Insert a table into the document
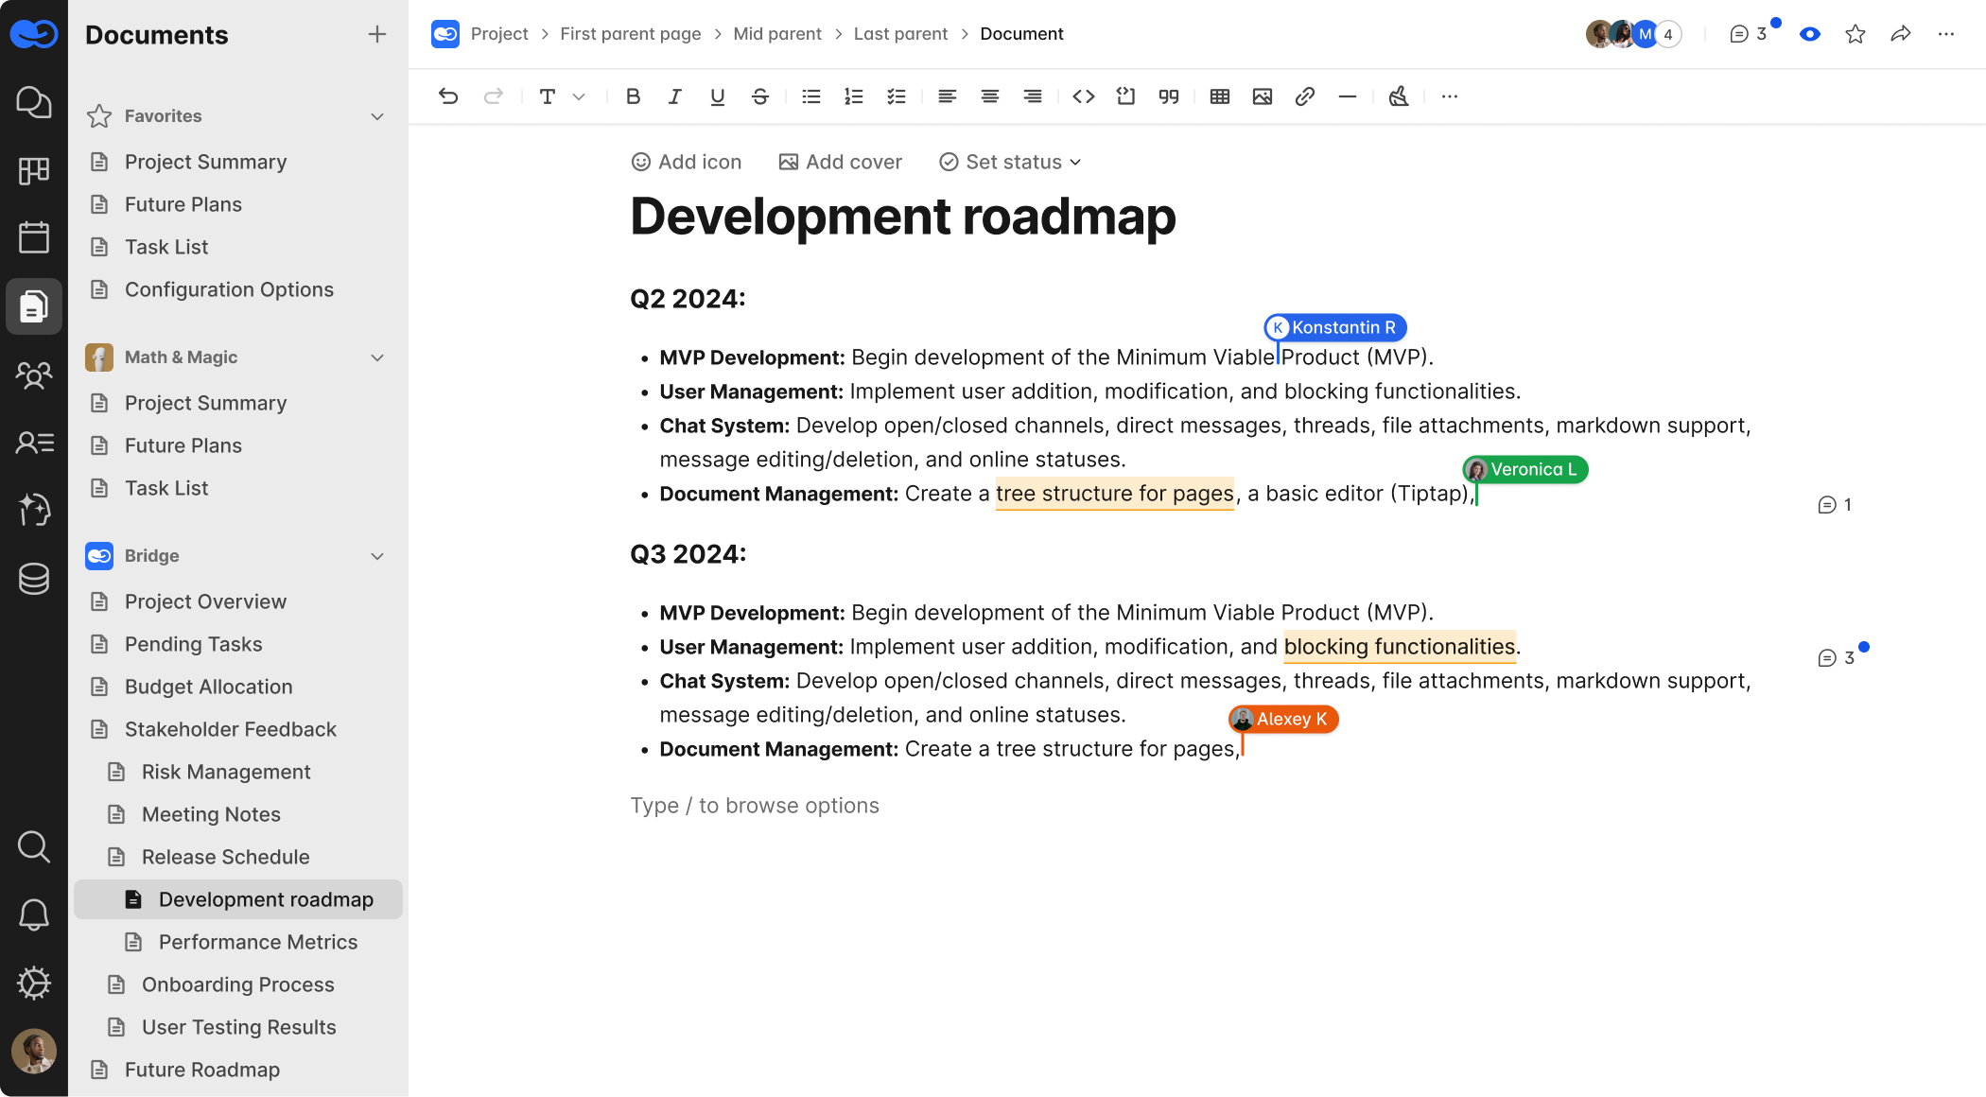Screen dimensions: 1986x1097 tap(1219, 96)
